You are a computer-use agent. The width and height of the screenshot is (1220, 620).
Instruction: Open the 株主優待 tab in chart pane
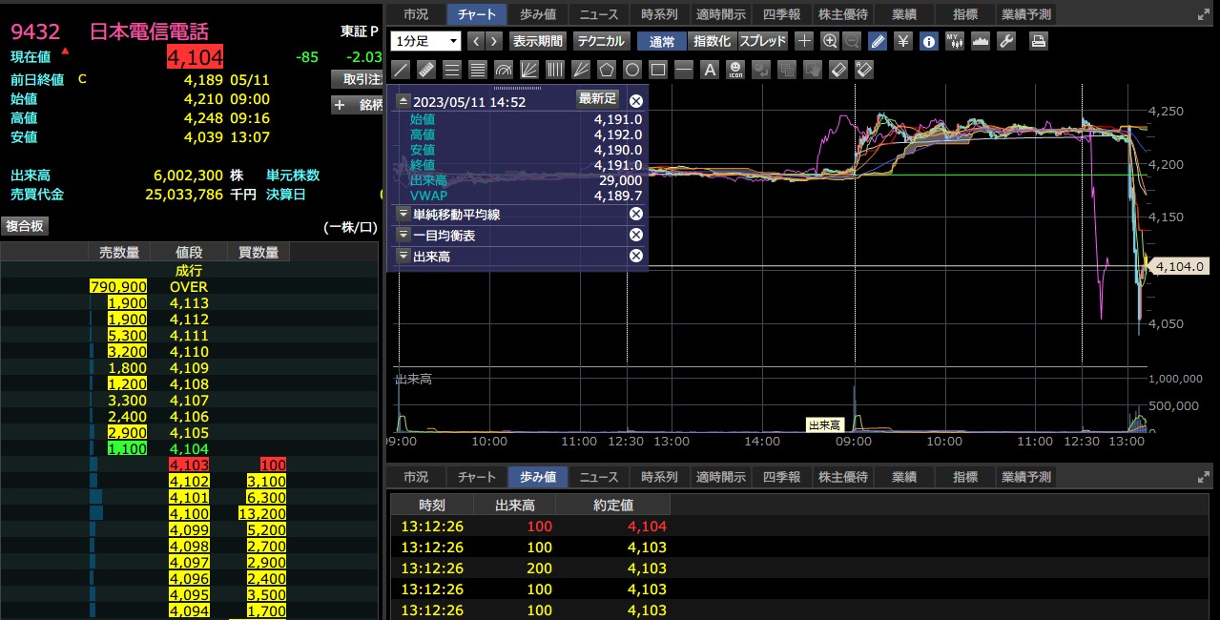click(x=842, y=14)
